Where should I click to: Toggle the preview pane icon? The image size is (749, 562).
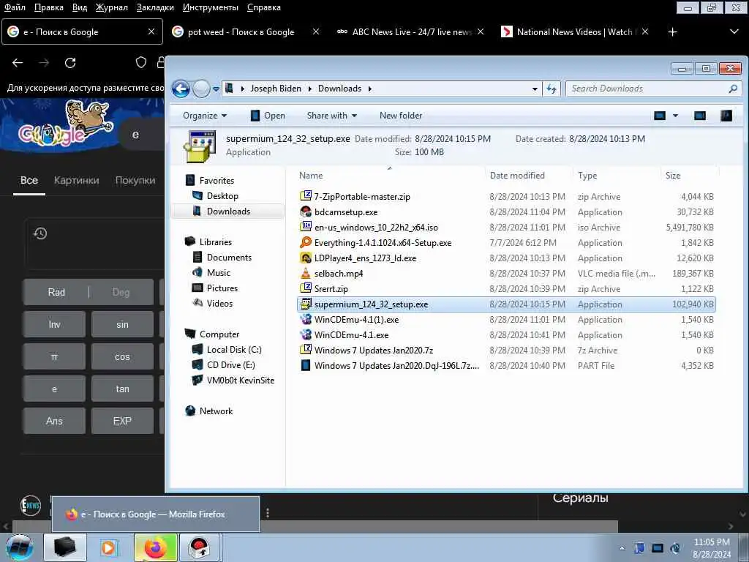coord(700,116)
